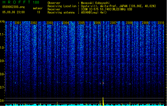Screen dimensions: 167x106
Task: Click the 2310 time marker
Action: click(161, 23)
